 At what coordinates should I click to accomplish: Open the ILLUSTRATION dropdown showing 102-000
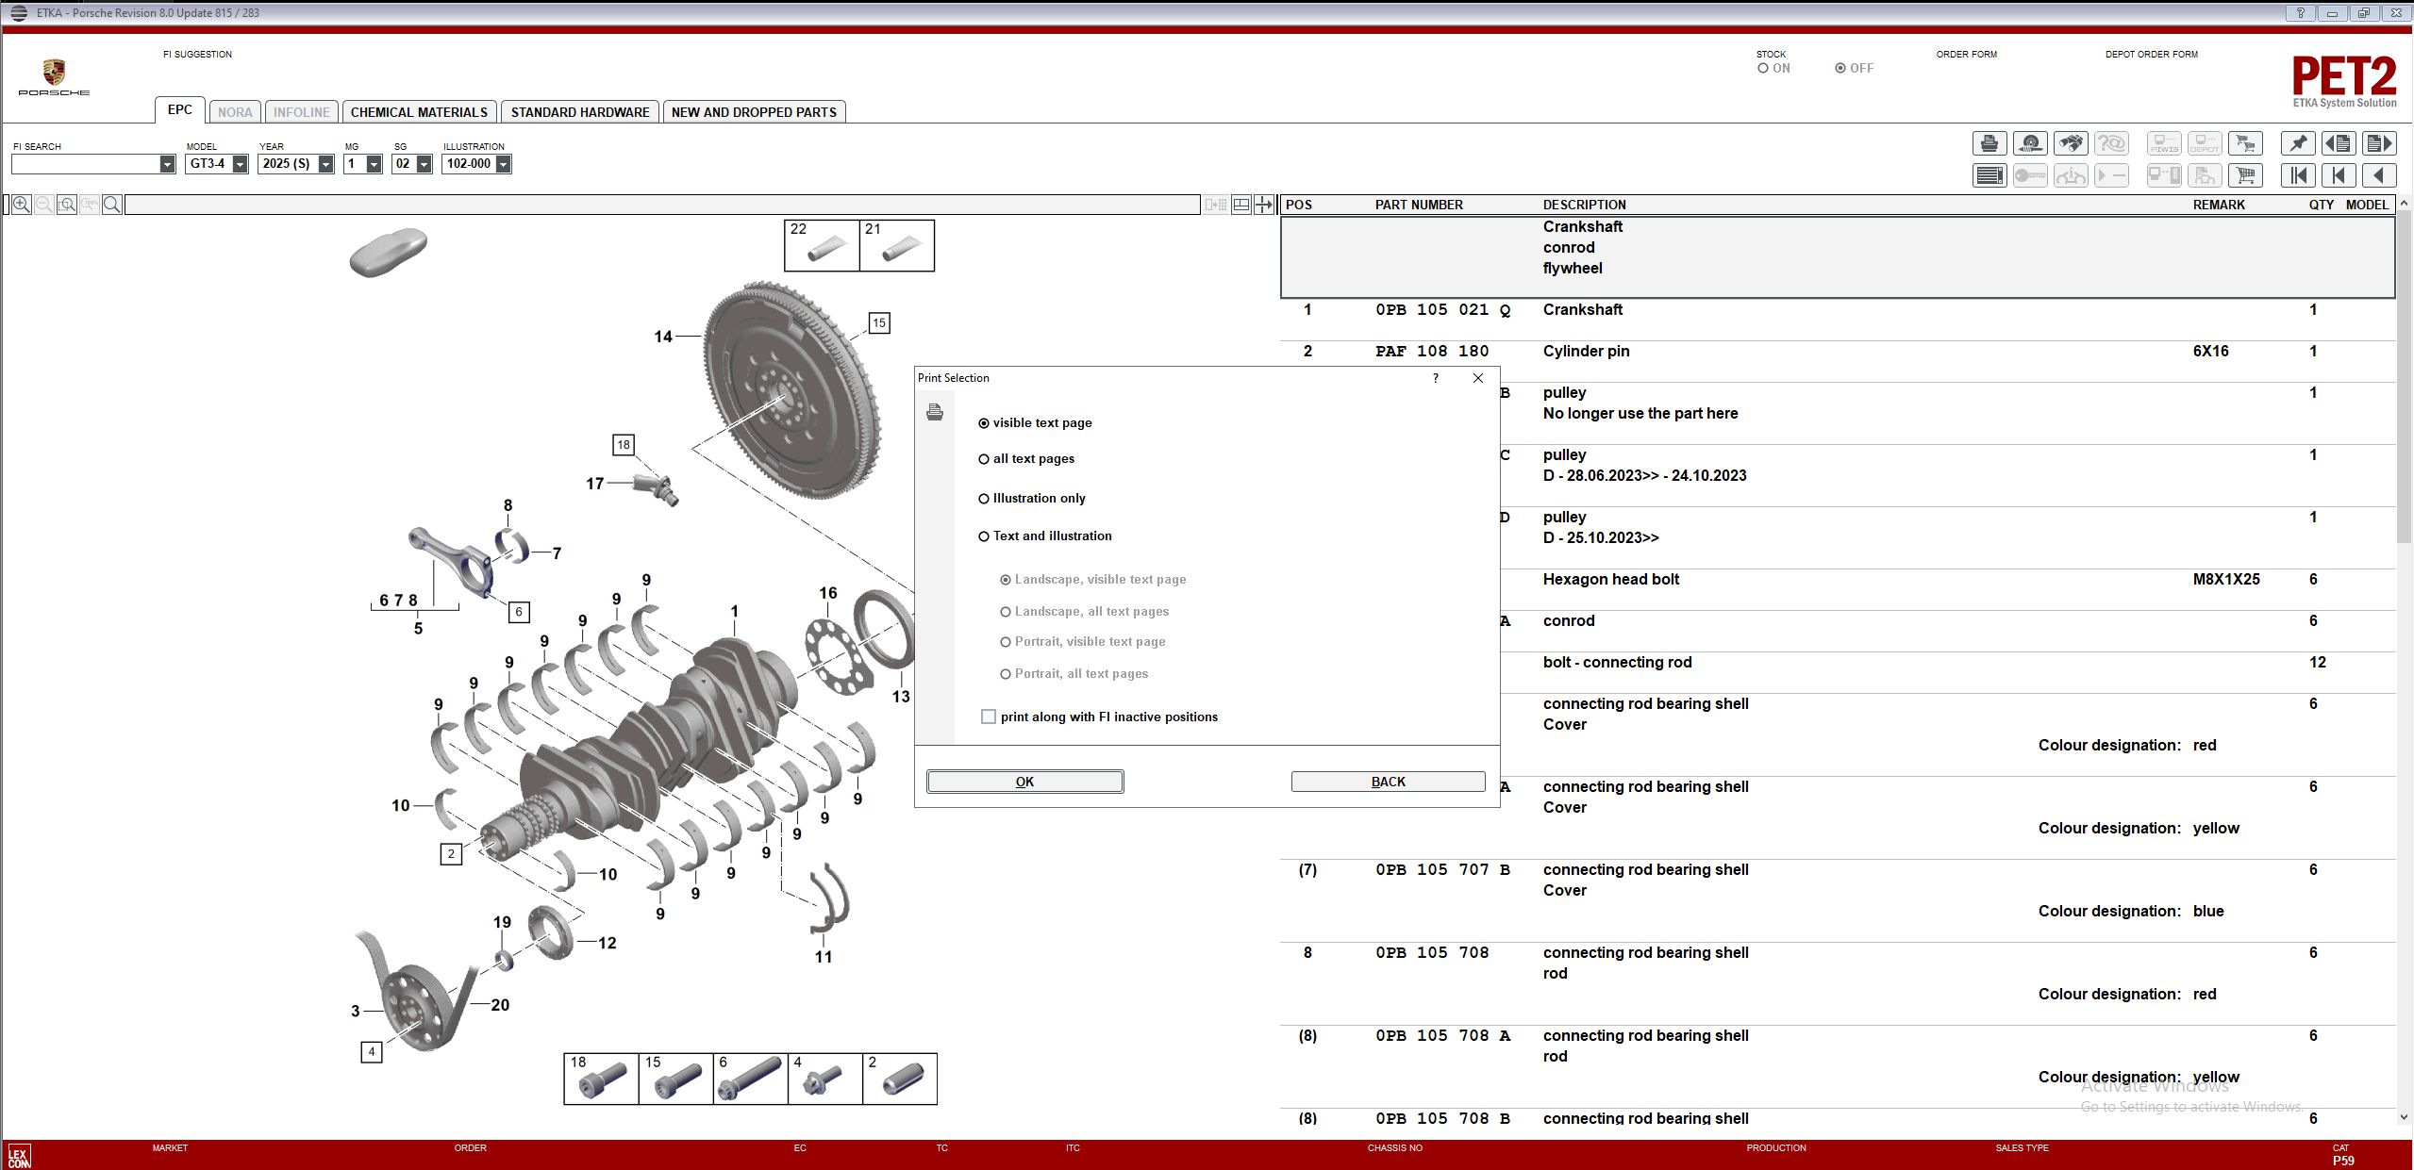(506, 163)
